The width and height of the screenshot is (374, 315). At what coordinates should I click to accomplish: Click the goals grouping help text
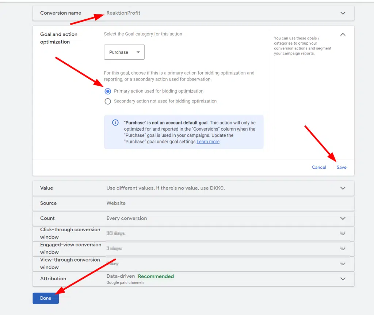302,46
